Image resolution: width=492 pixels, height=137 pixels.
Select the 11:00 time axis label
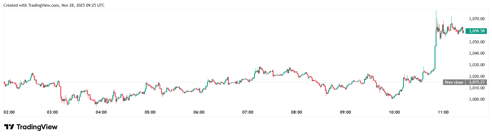pos(443,112)
